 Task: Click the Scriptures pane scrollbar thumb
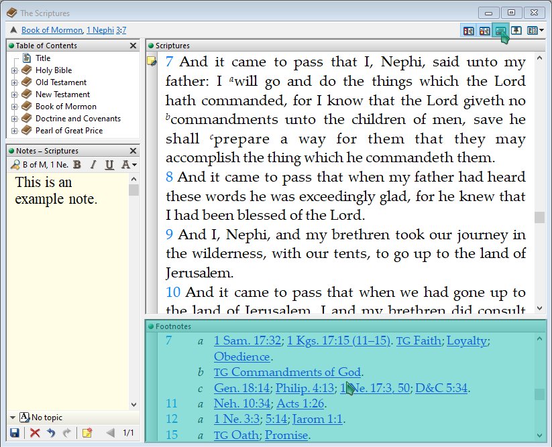pyautogui.click(x=539, y=217)
